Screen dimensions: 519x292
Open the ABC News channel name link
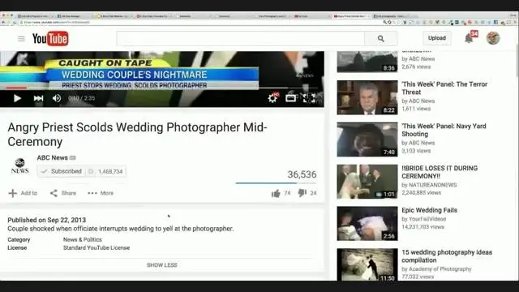[x=52, y=158]
